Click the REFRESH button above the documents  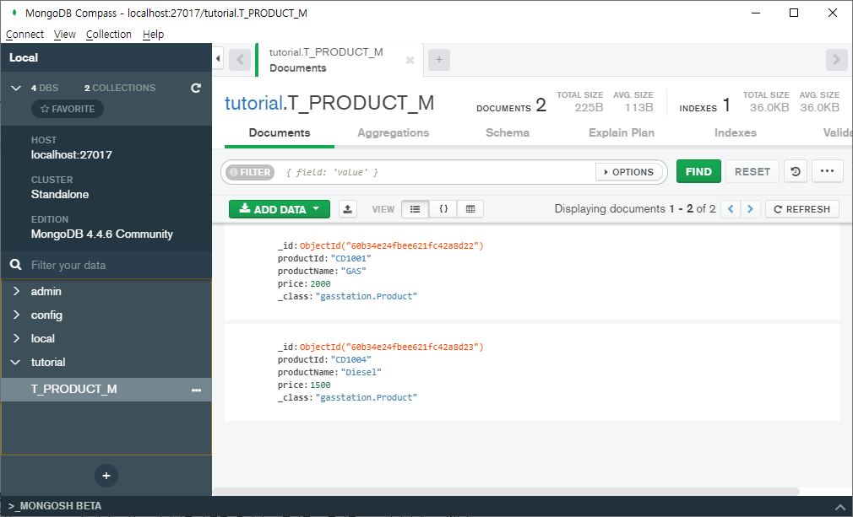pyautogui.click(x=801, y=208)
